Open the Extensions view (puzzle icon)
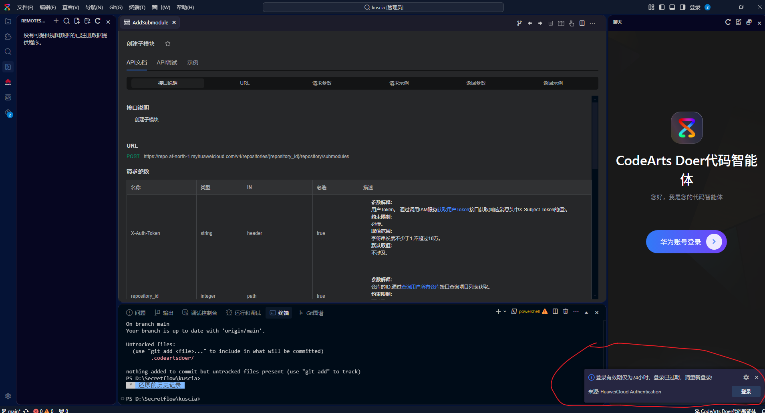 (x=8, y=36)
